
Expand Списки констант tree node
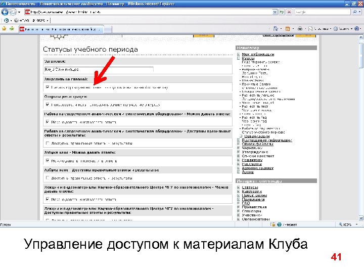click(x=238, y=156)
